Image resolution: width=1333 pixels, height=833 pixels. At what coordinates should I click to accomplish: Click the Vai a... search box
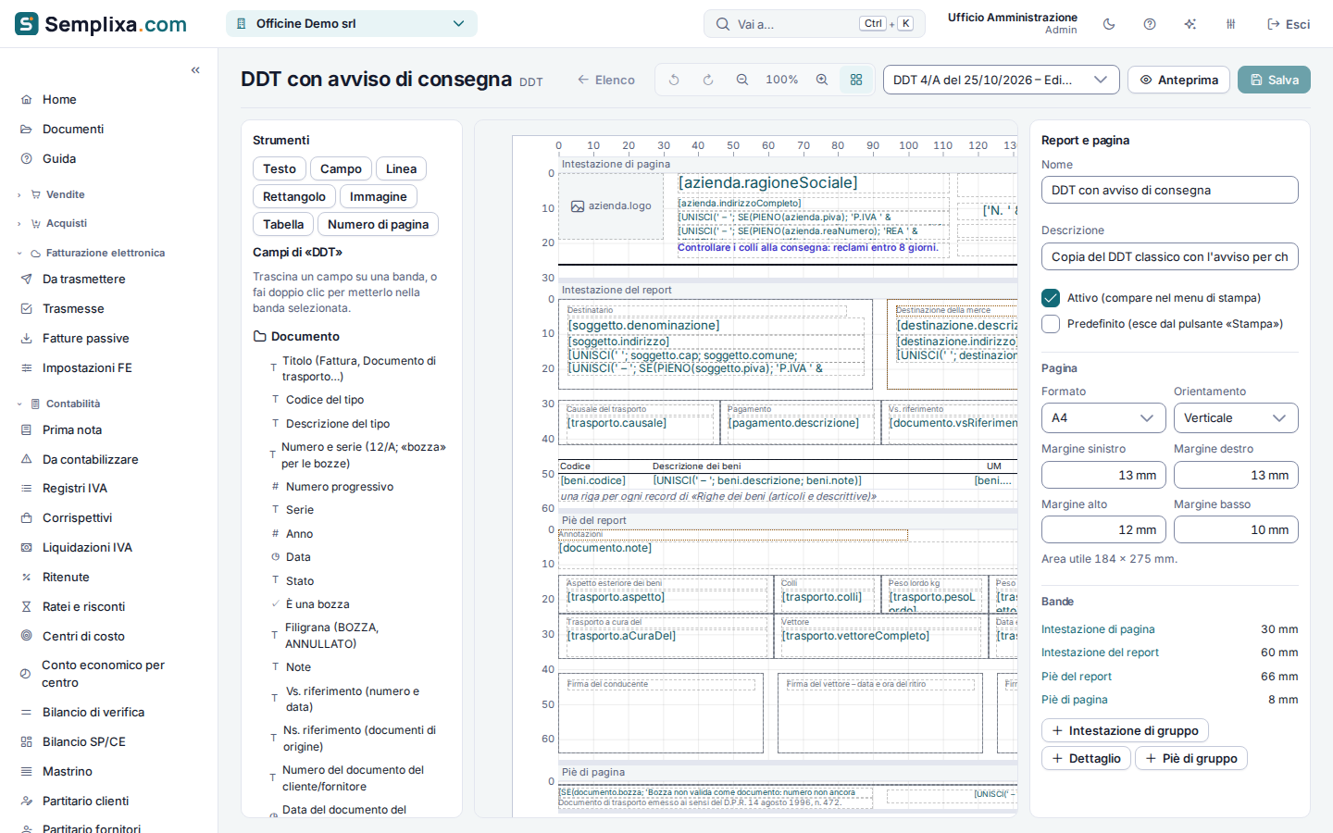tap(815, 24)
